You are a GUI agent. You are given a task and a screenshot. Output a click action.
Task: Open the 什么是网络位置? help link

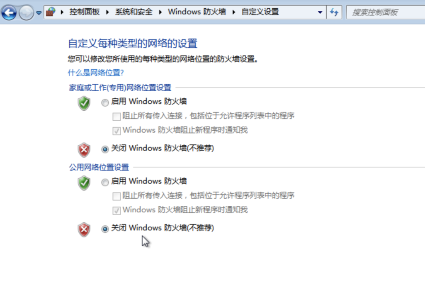(96, 73)
